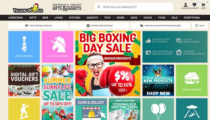The width and height of the screenshot is (210, 120).
Task: Open the balloons category tile
Action: pyautogui.click(x=158, y=109)
